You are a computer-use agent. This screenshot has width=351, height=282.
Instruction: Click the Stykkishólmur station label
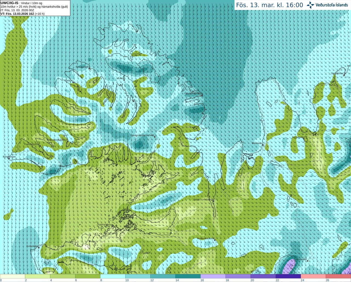coord(105,225)
